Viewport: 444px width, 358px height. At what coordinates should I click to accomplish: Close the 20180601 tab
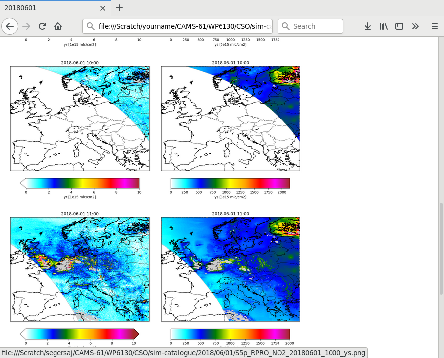tap(103, 8)
